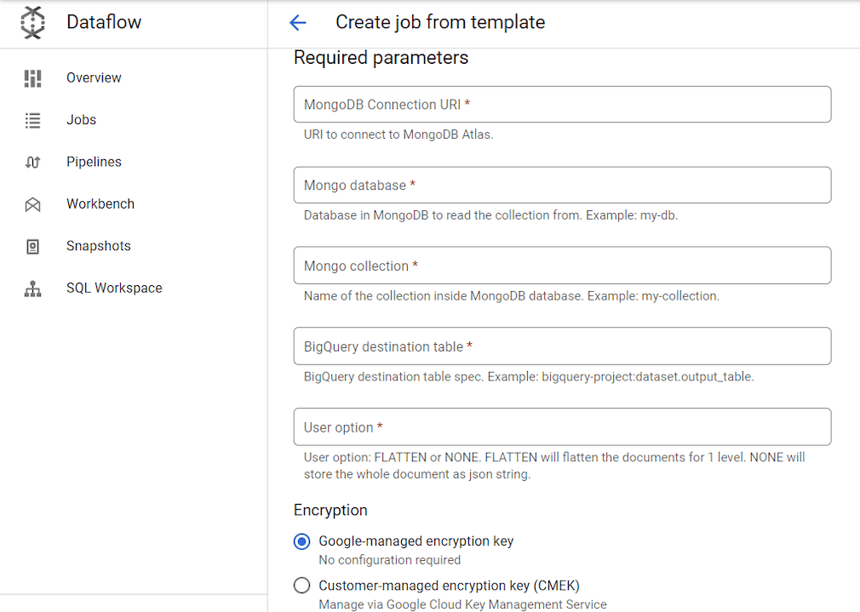
Task: Click the Snapshots icon in sidebar
Action: coord(32,245)
